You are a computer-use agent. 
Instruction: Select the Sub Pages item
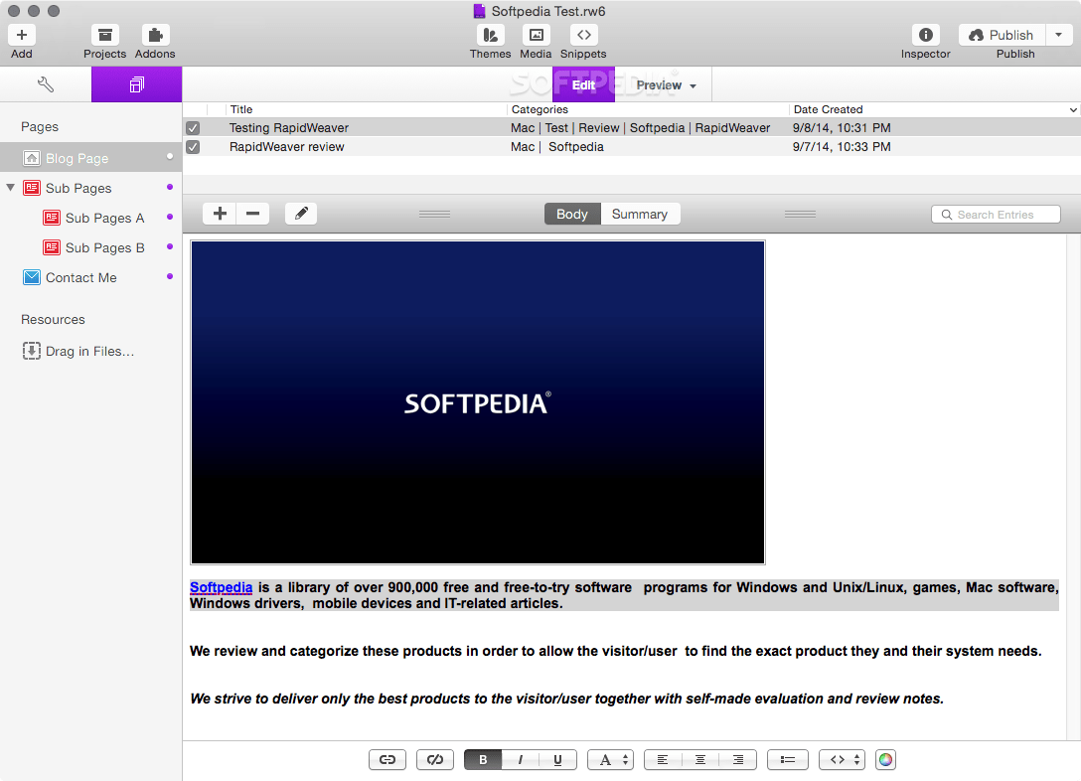point(77,188)
